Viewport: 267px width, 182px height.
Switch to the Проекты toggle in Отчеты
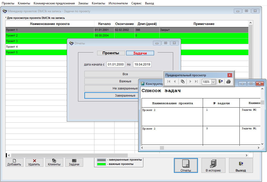pyautogui.click(x=111, y=53)
